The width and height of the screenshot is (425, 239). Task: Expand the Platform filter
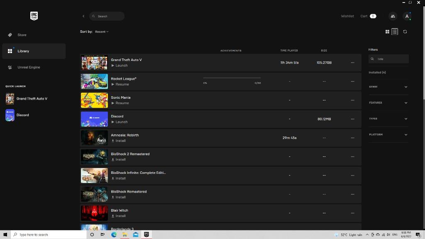point(388,135)
